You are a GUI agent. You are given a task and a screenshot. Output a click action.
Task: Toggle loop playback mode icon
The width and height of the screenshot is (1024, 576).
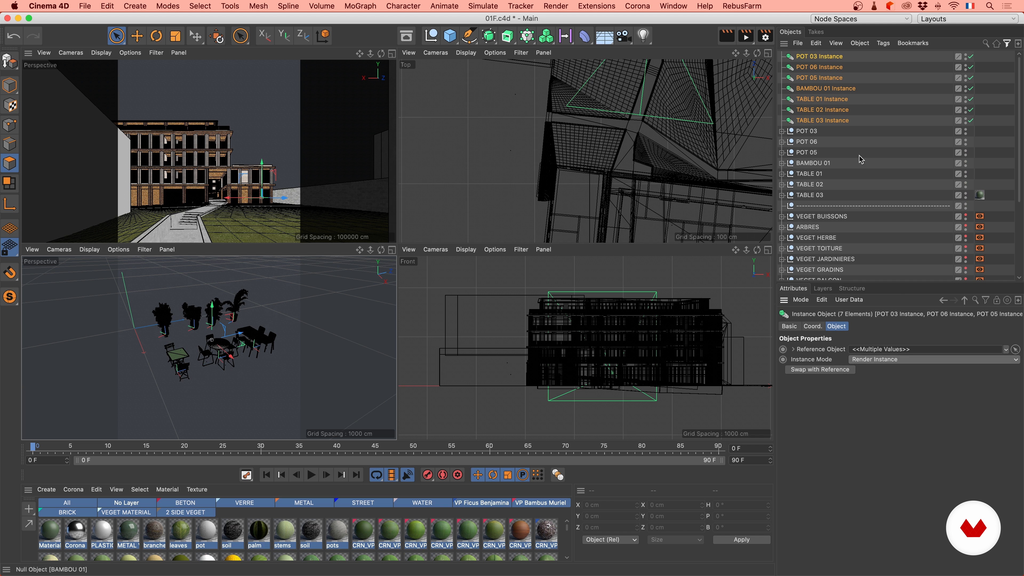click(x=376, y=475)
